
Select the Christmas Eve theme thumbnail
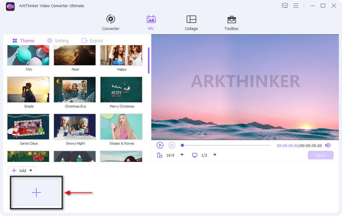[74, 89]
